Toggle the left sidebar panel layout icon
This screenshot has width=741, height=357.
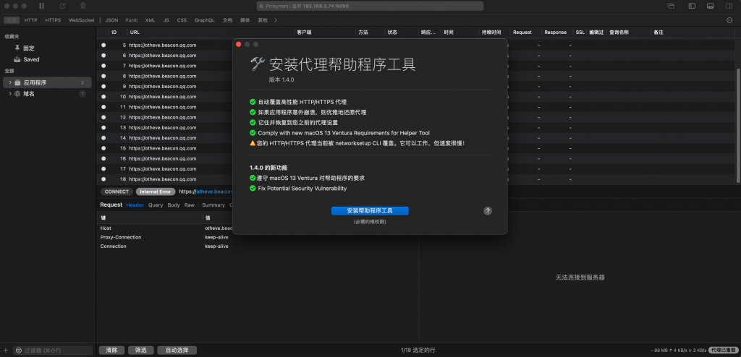[x=692, y=6]
